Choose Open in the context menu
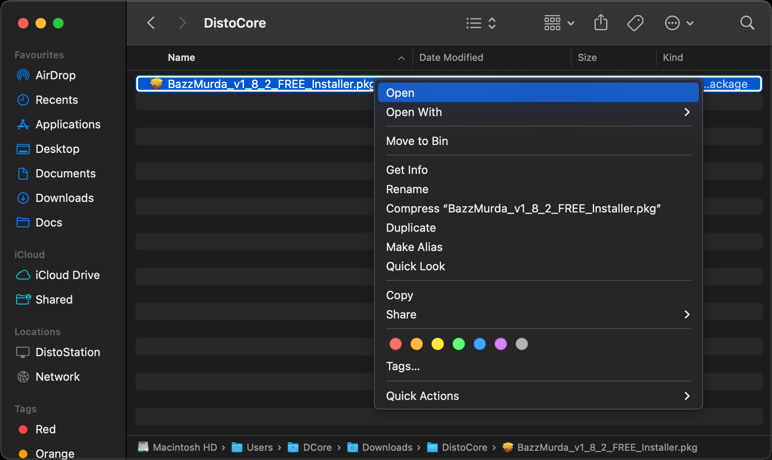The image size is (772, 460). tap(538, 93)
